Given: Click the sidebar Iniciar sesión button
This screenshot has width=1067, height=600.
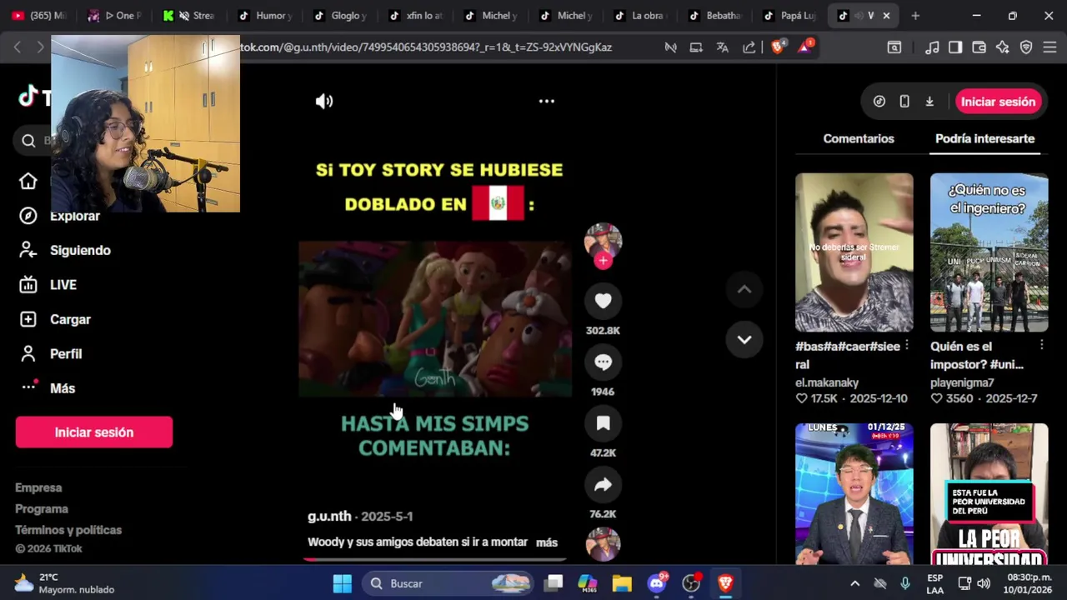Looking at the screenshot, I should pos(94,432).
